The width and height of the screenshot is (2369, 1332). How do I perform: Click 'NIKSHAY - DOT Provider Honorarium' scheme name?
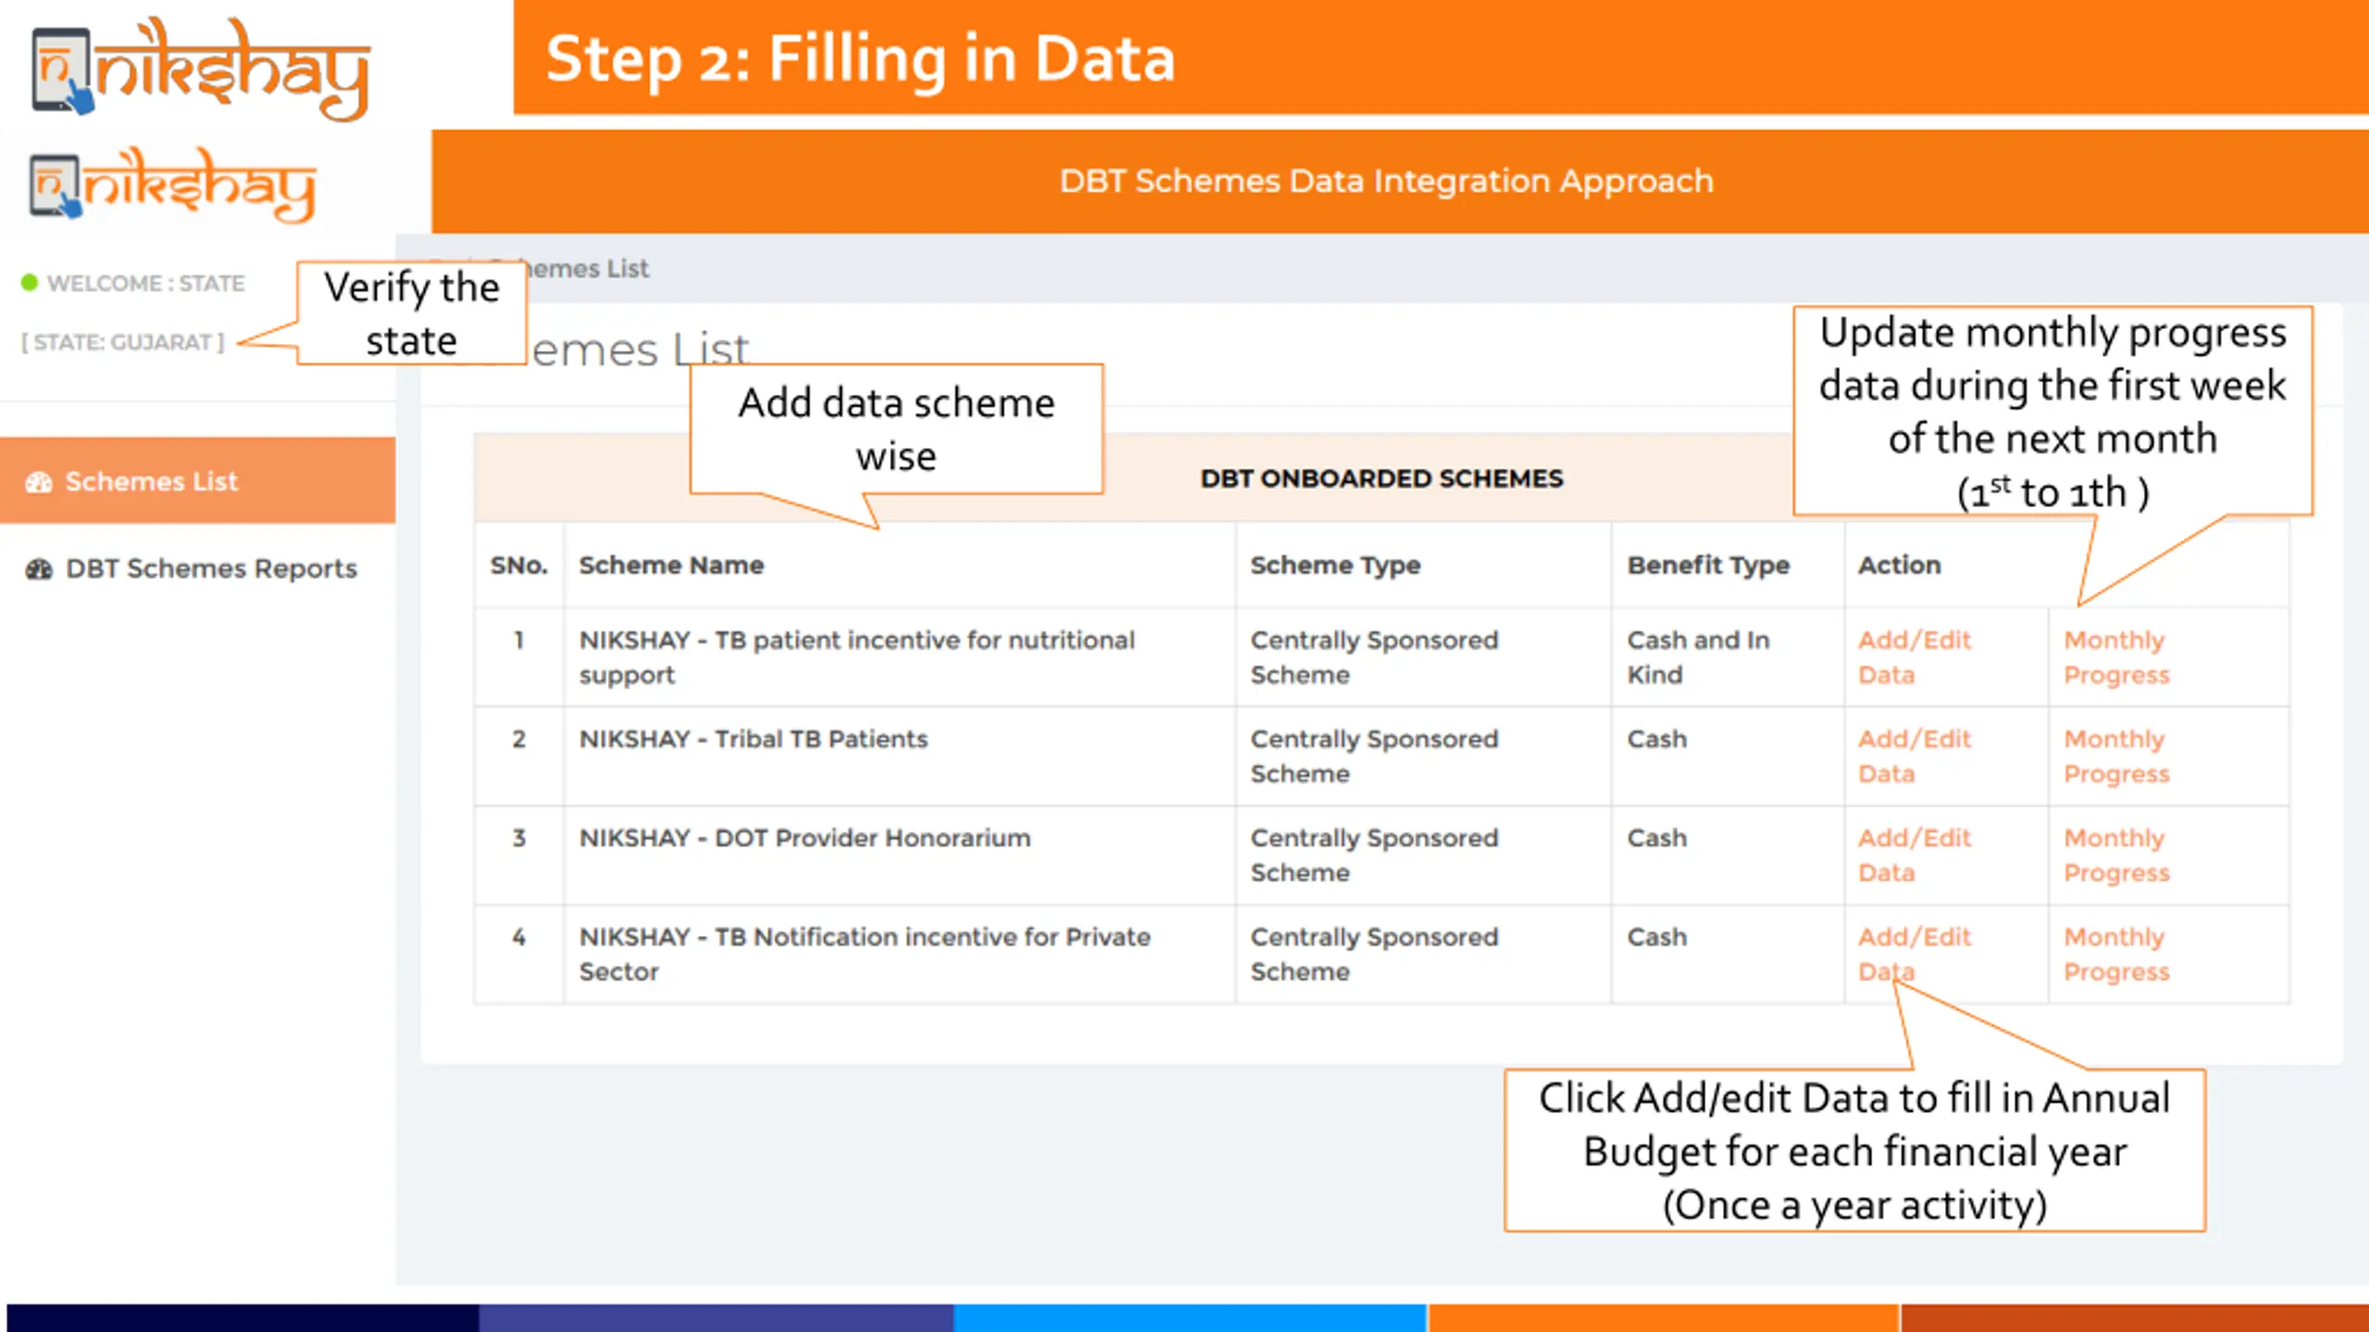[805, 838]
